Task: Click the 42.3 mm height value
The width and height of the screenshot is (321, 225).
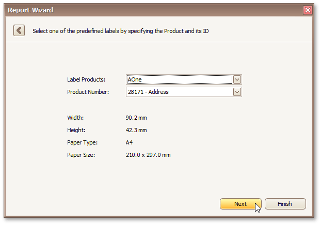Action: tap(136, 130)
